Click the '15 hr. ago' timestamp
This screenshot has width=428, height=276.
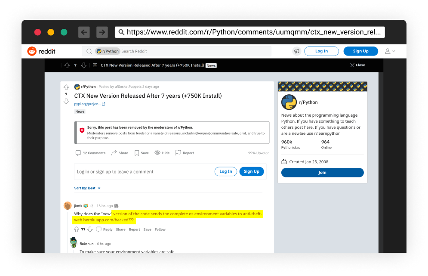[x=105, y=206]
